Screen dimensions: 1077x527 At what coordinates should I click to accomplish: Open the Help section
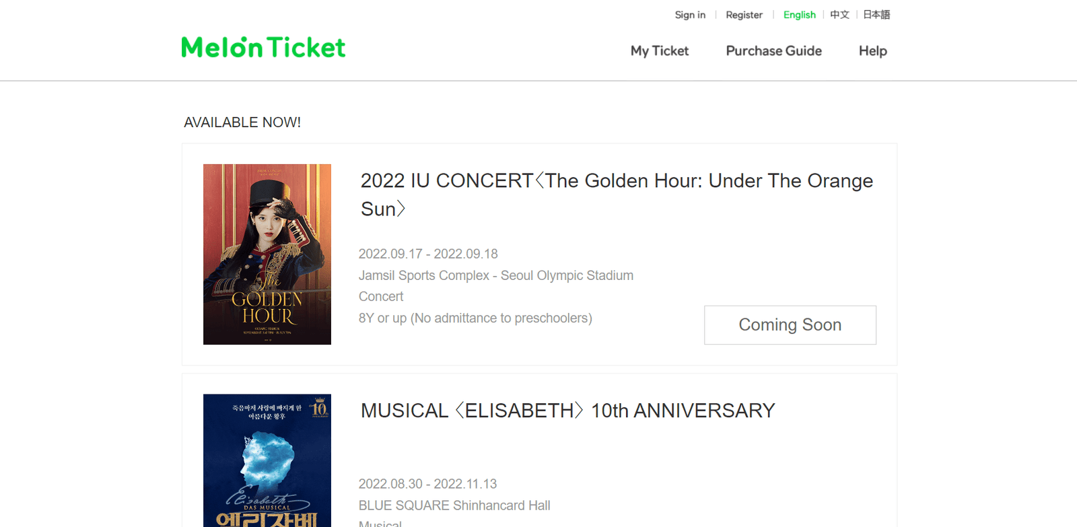[x=872, y=50]
